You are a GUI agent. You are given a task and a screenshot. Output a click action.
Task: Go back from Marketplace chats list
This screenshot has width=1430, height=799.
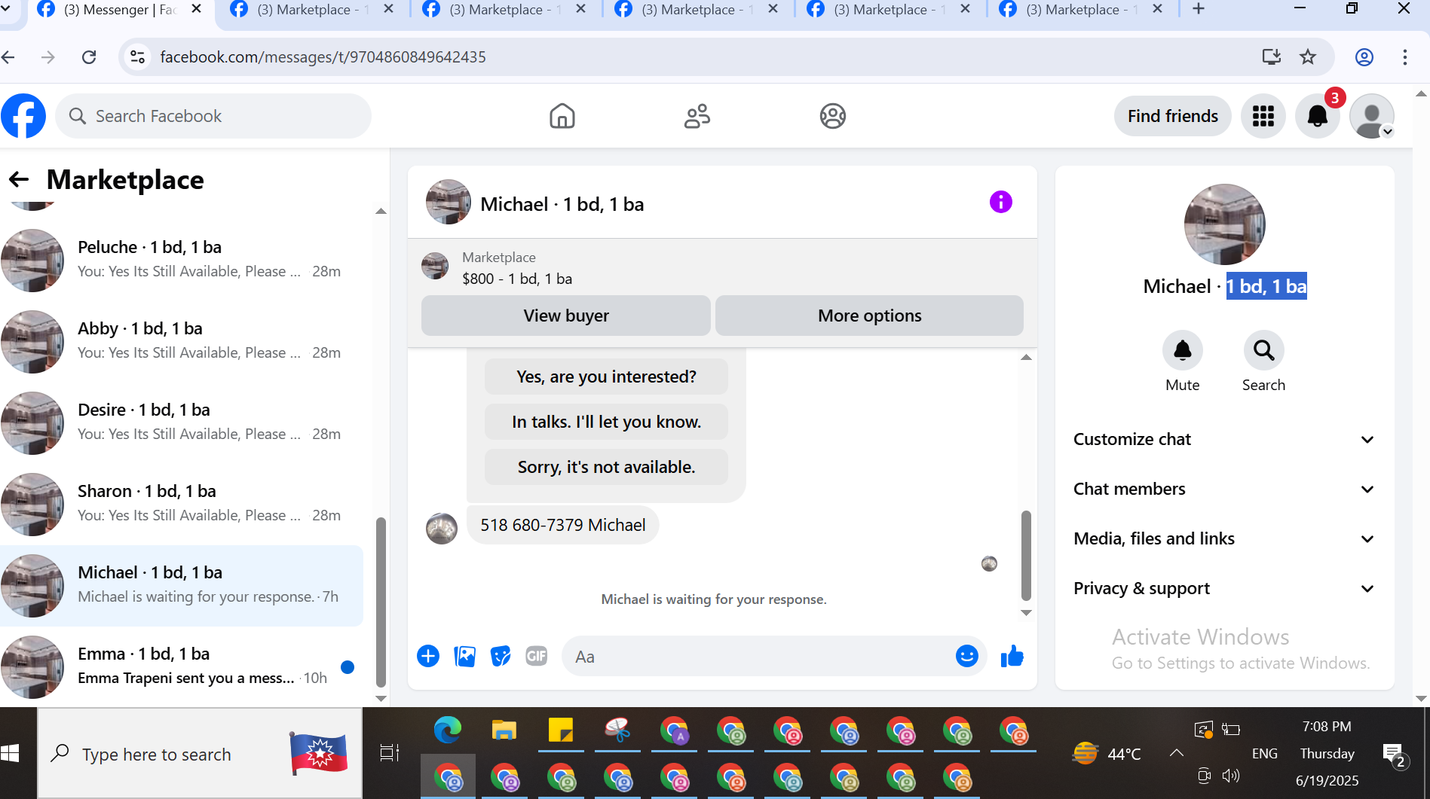(19, 179)
